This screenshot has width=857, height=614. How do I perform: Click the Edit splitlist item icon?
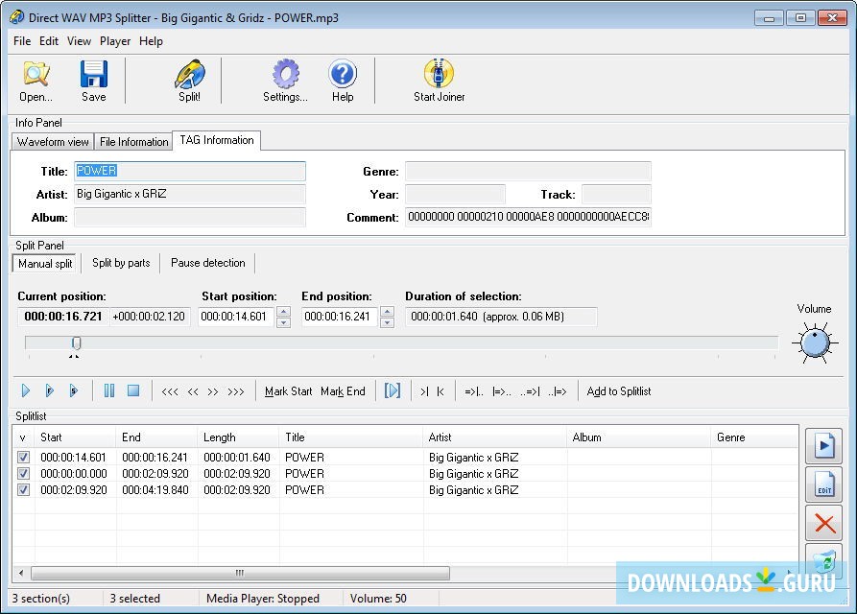(823, 484)
